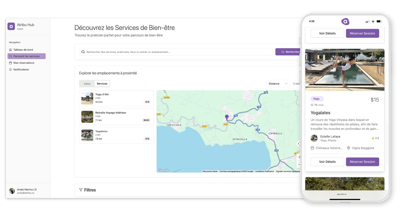The image size is (401, 211).
Task: Click the Créneaux horaire calendar icon
Action: [312, 148]
